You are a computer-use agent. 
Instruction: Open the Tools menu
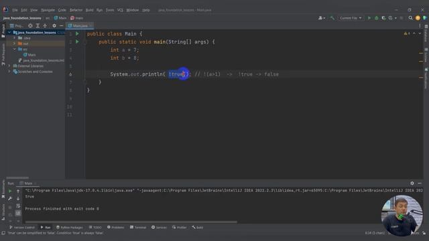[x=110, y=10]
